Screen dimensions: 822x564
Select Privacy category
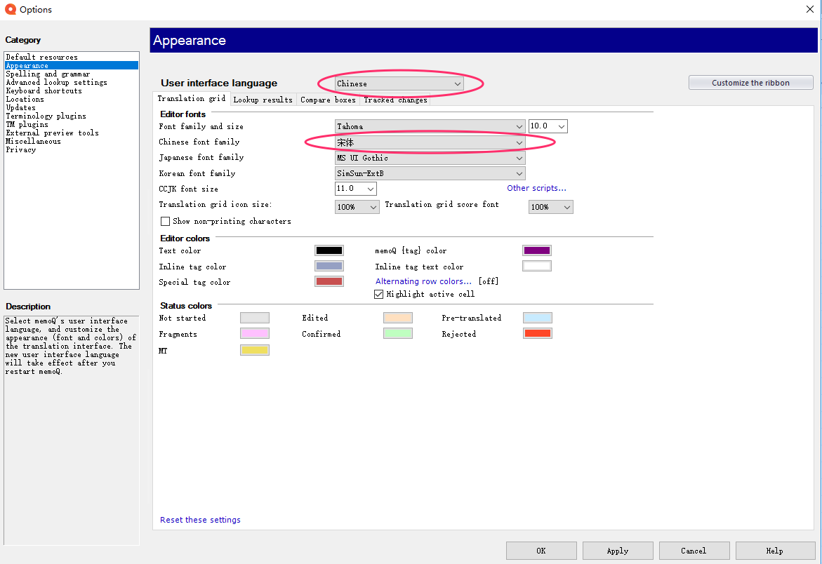pos(72,149)
